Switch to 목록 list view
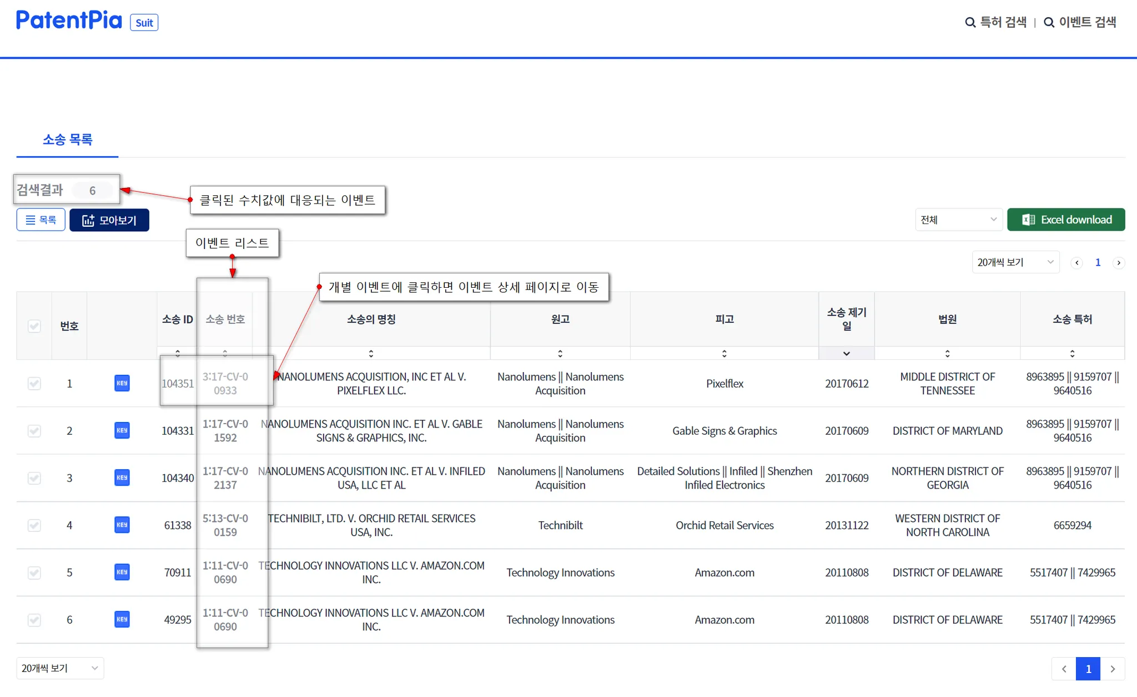Viewport: 1137px width, 697px height. tap(41, 220)
